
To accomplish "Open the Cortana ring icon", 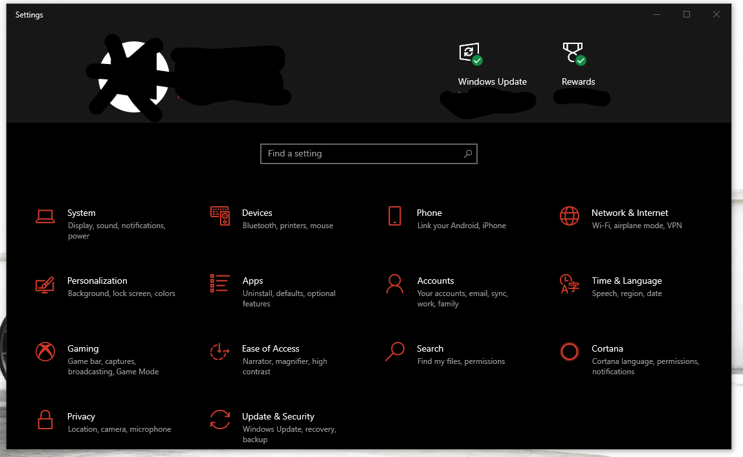I will (x=569, y=352).
